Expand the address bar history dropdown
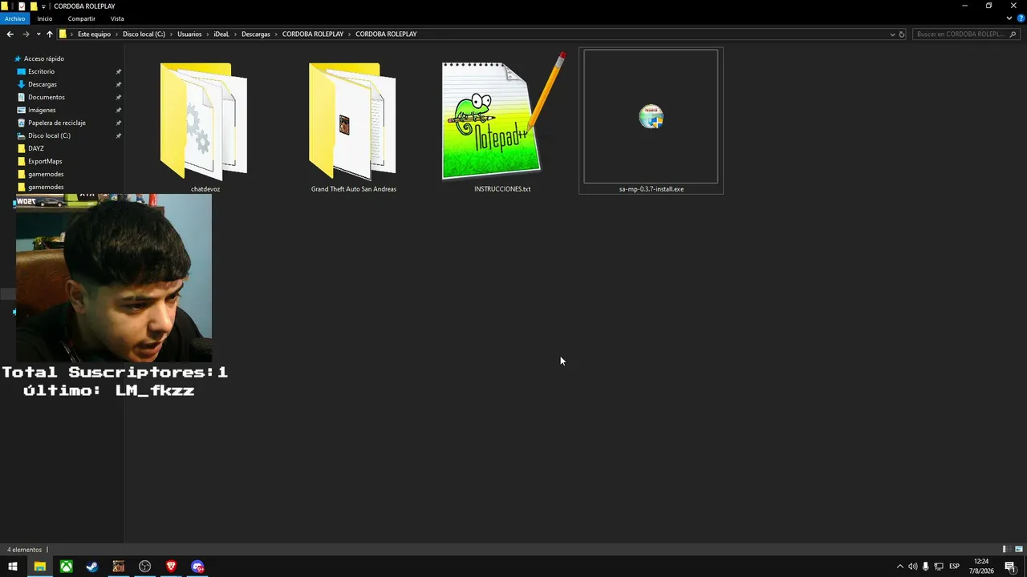This screenshot has width=1027, height=577. click(892, 34)
